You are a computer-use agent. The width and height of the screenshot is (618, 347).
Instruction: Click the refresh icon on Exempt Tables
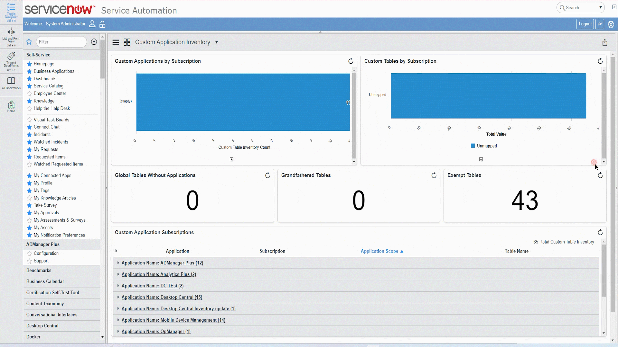click(x=600, y=175)
